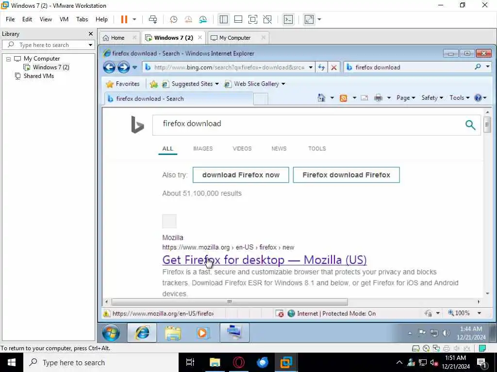The image size is (497, 372).
Task: Toggle the VMware library sidebar view
Action: 223,19
